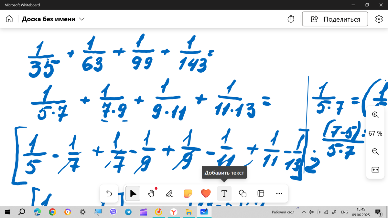Show hidden system tray icons
388x218 pixels.
(x=304, y=212)
